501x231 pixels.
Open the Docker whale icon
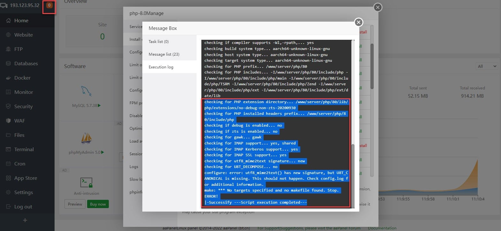pyautogui.click(x=8, y=78)
